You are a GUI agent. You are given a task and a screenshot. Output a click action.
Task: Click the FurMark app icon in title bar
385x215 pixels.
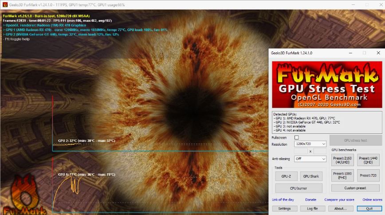tap(5, 4)
